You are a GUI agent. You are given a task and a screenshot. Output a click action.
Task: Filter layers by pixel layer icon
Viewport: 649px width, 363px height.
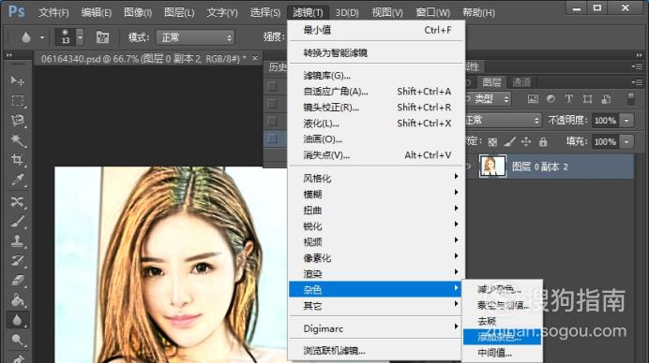click(533, 98)
